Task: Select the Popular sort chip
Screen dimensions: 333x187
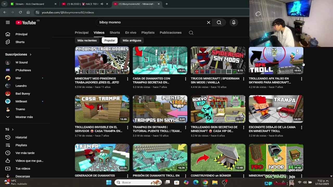Action: coord(110,41)
